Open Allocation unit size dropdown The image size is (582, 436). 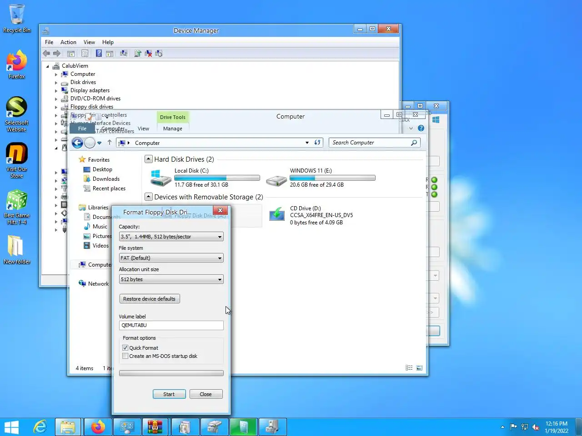171,279
